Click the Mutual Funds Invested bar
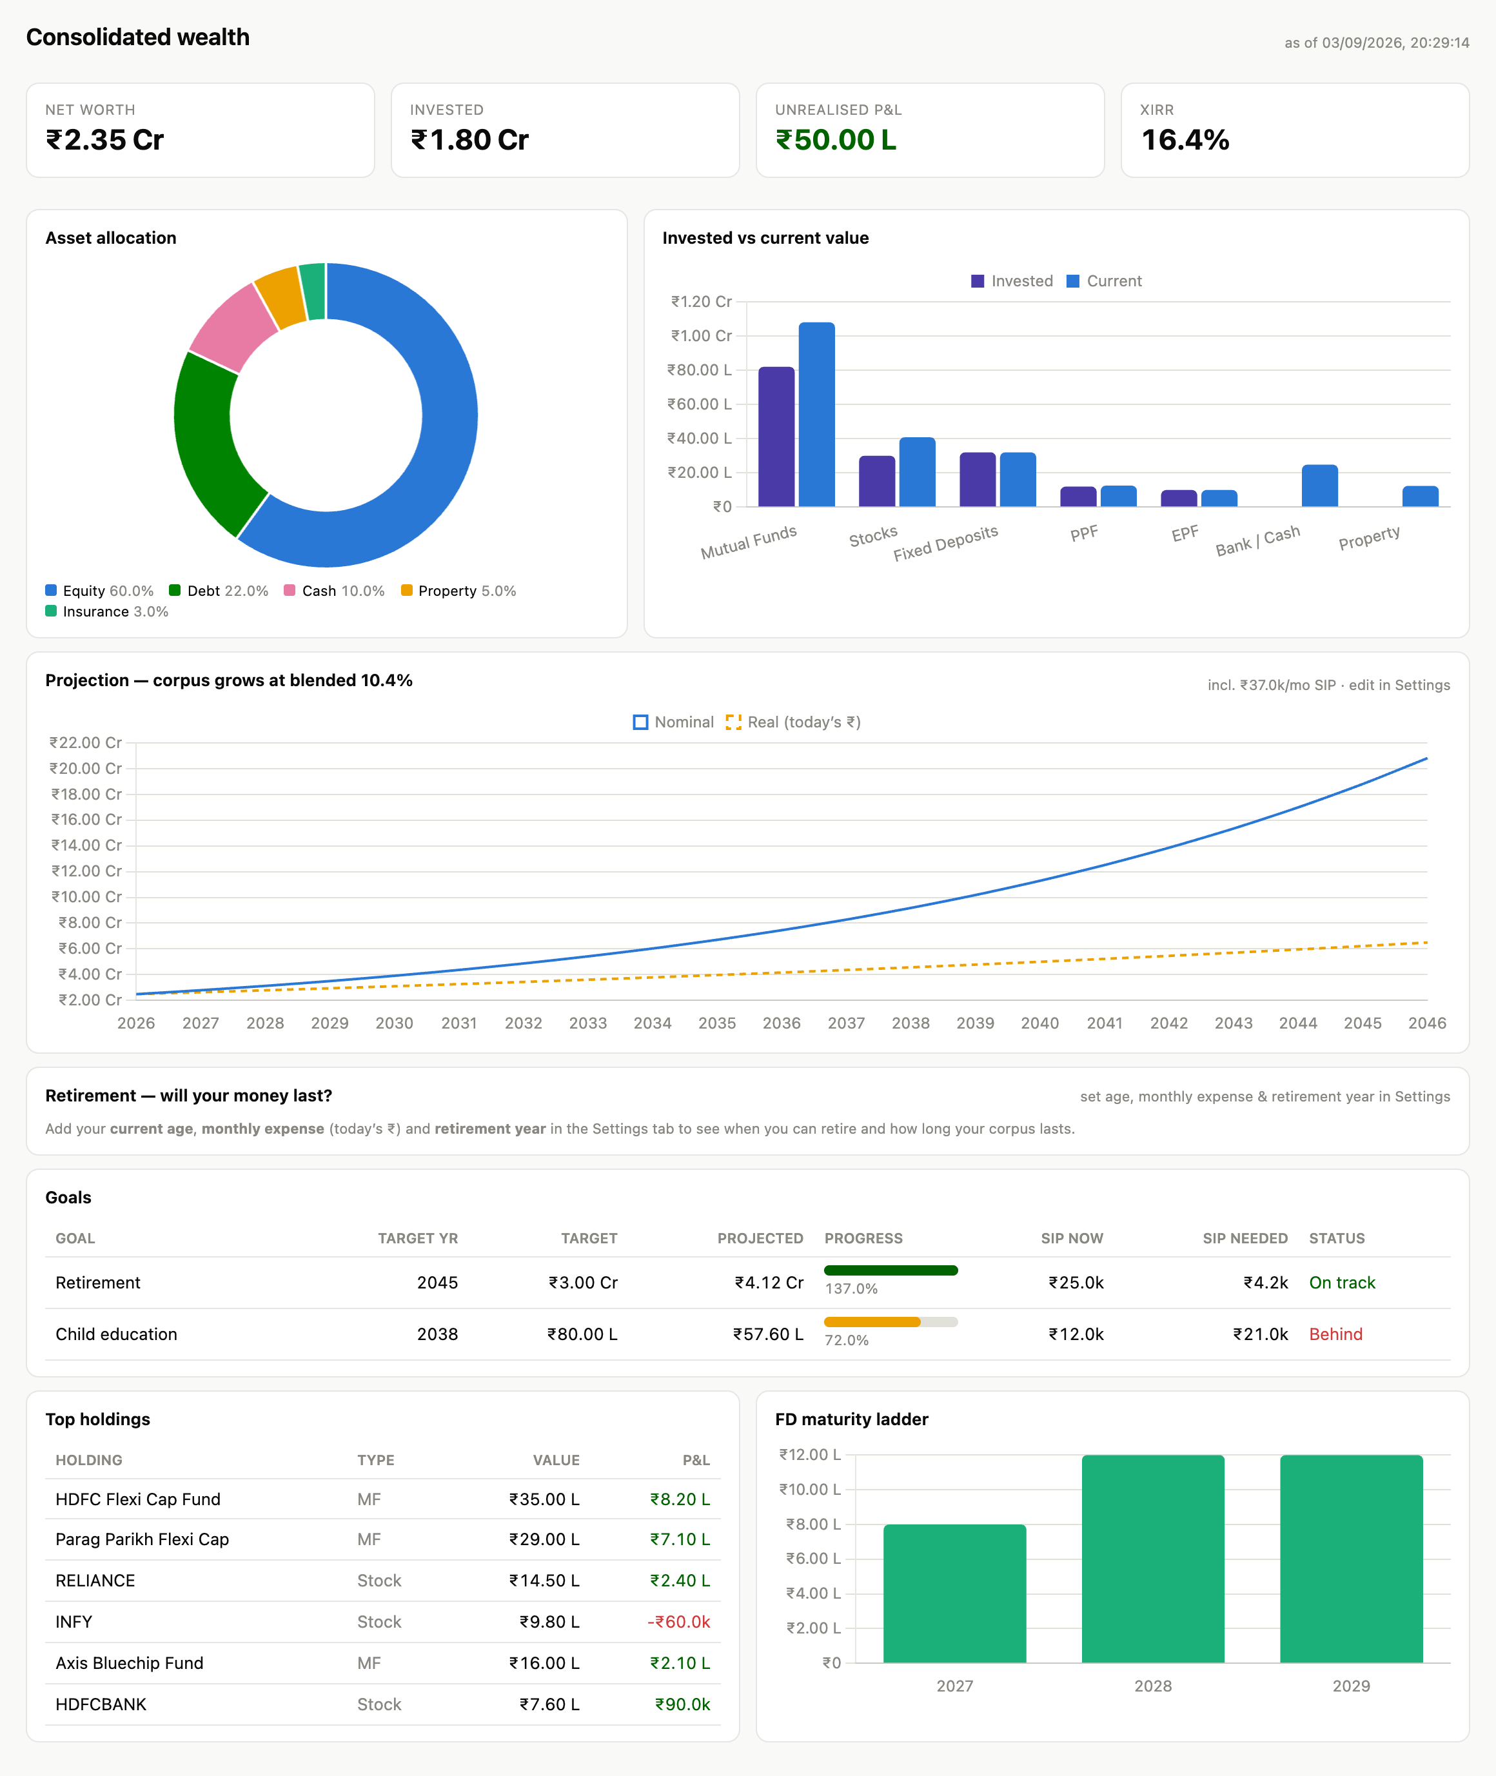Viewport: 1496px width, 1776px height. coord(776,437)
